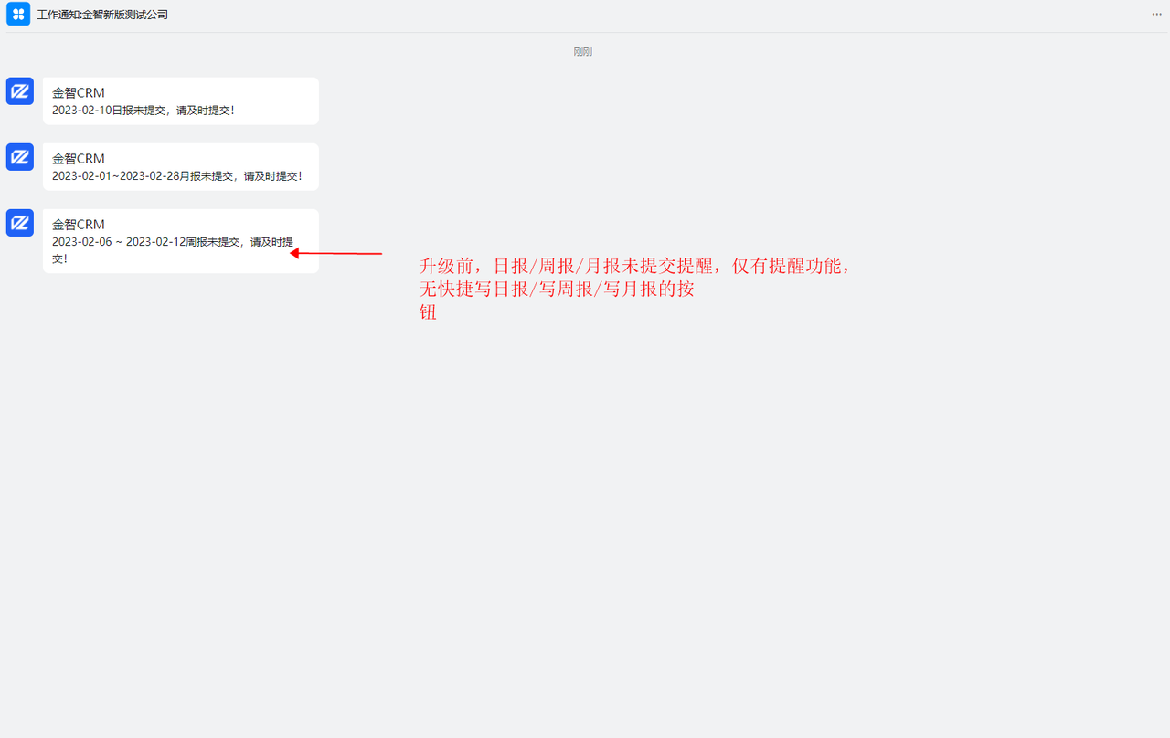Image resolution: width=1170 pixels, height=738 pixels.
Task: Click the 金智CRM avatar beside the monthly report message
Action: 20,157
